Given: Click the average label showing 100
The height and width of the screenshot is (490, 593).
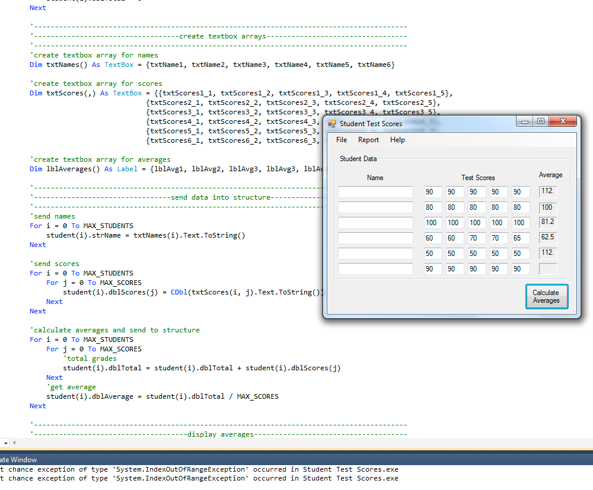Looking at the screenshot, I should (548, 207).
